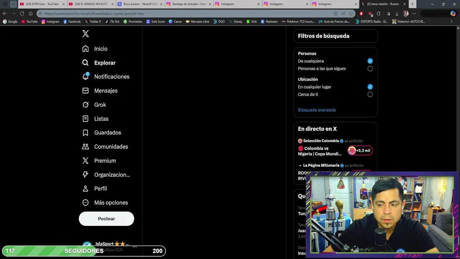Open La Página Millonaria host profile
This screenshot has width=460, height=259.
[321, 165]
